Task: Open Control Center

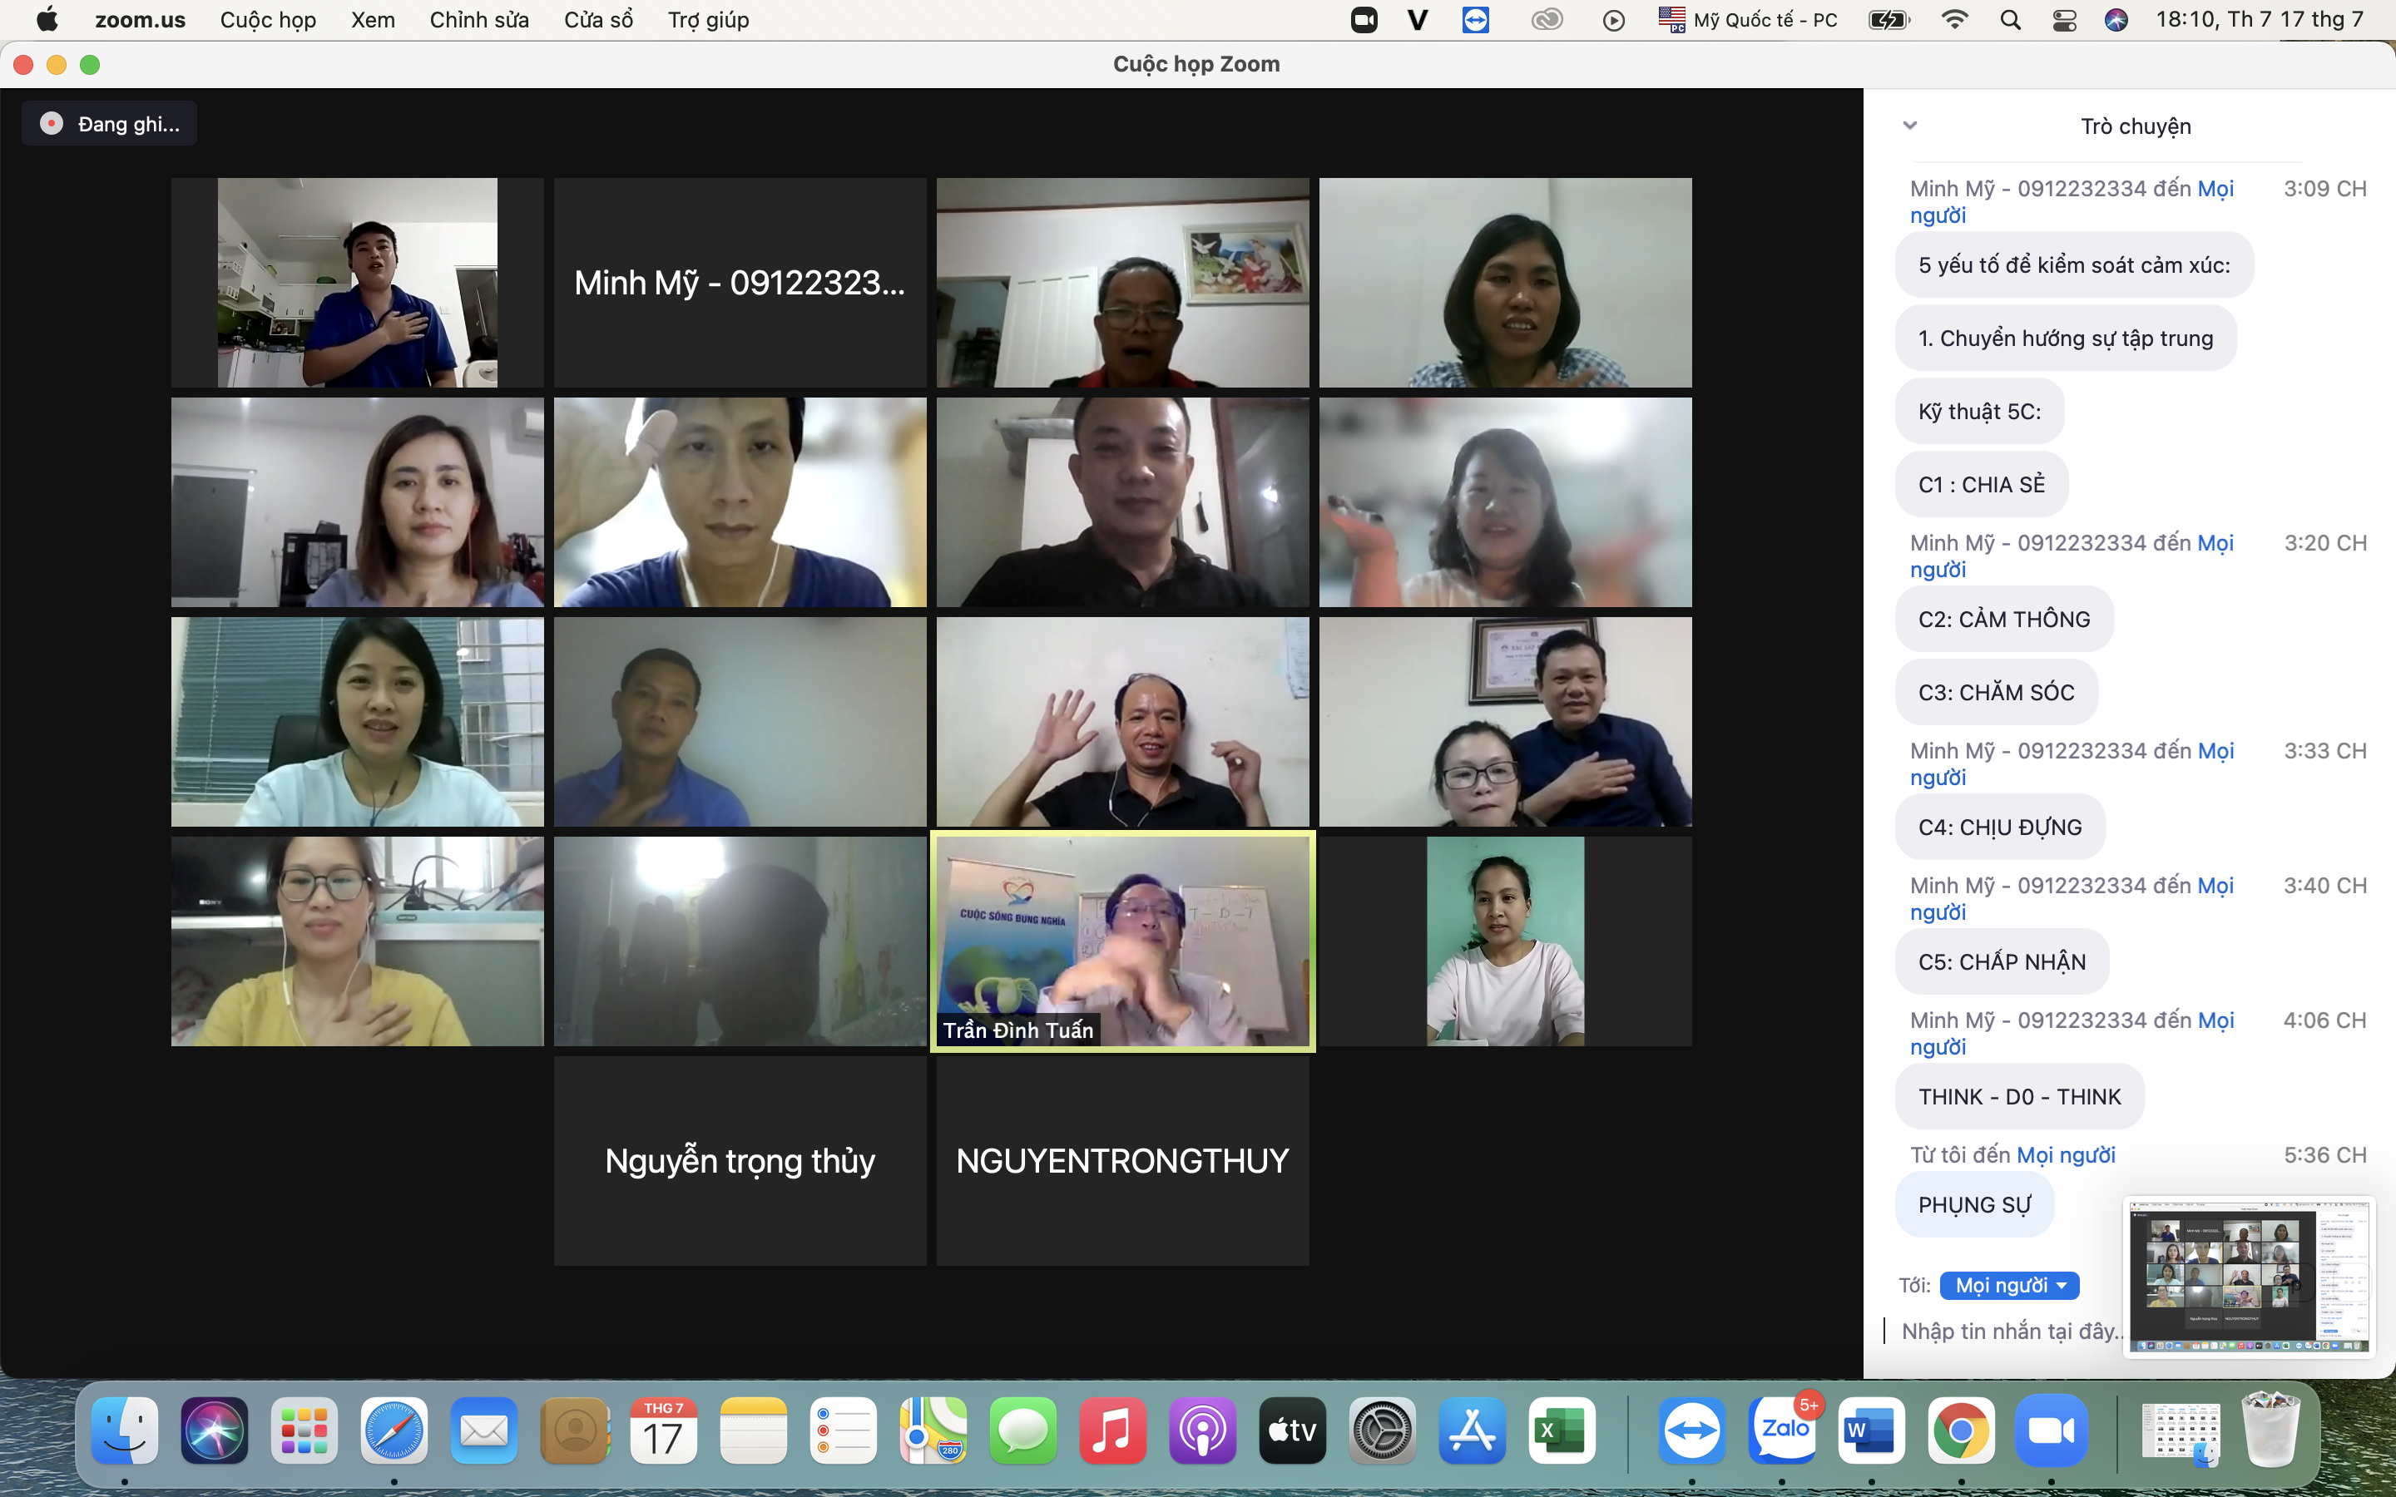Action: pyautogui.click(x=2064, y=20)
